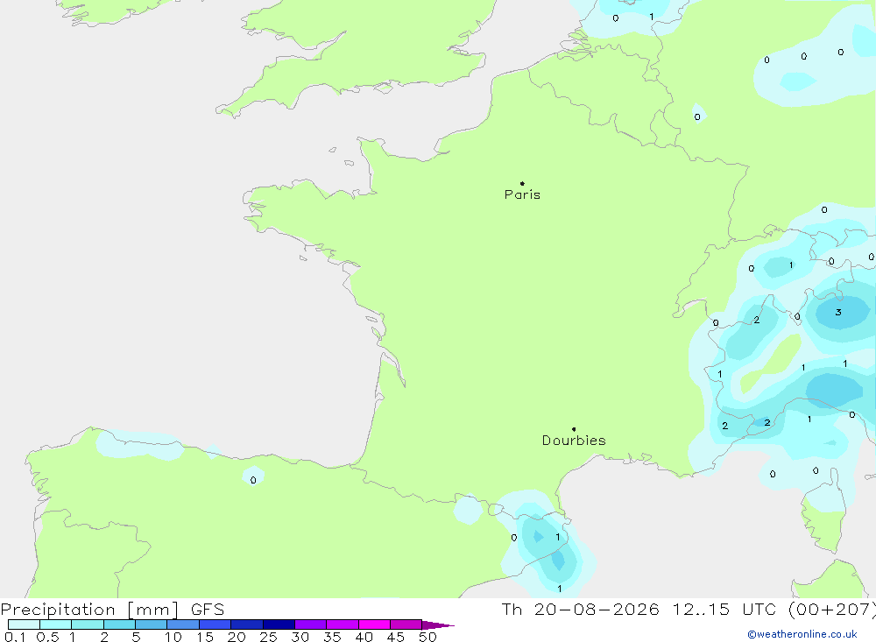Click the "Precipitation [mm]" title text
876x642 pixels.
(89, 610)
